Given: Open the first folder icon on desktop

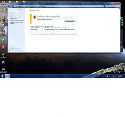Looking at the screenshot, I should pyautogui.click(x=10, y=1).
